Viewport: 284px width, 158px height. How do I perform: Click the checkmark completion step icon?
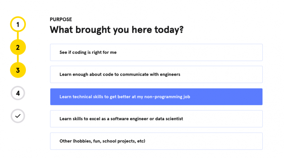pyautogui.click(x=18, y=116)
